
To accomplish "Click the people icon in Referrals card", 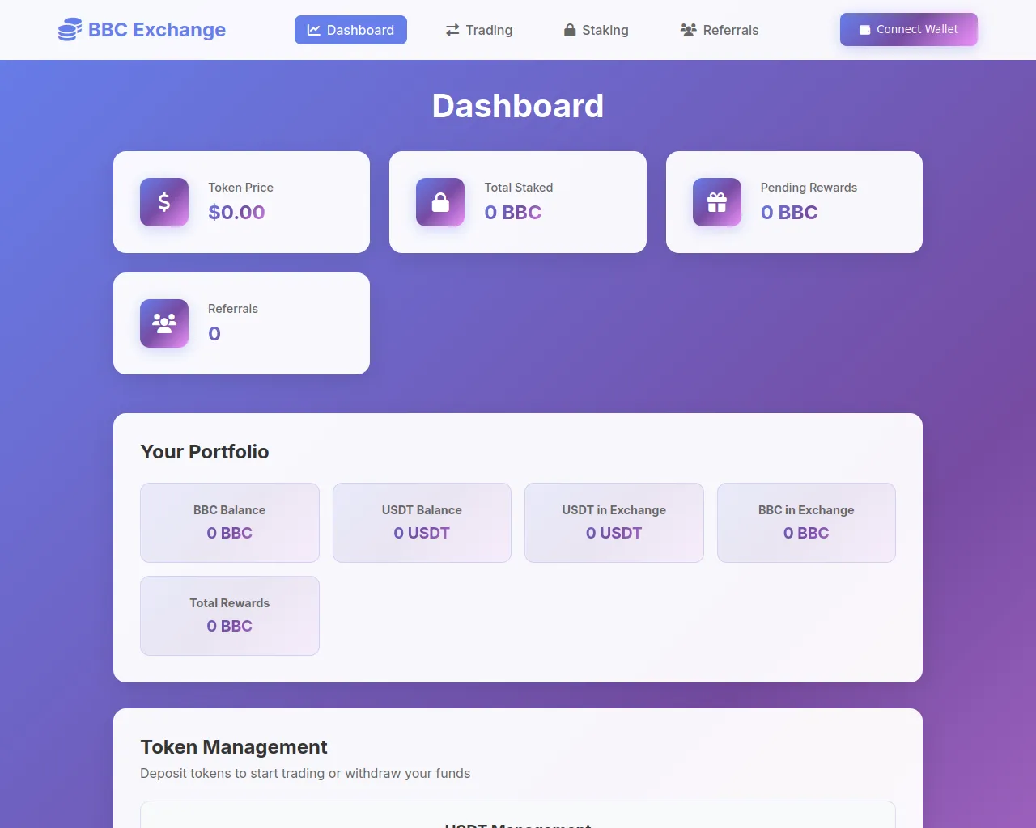I will (x=164, y=323).
